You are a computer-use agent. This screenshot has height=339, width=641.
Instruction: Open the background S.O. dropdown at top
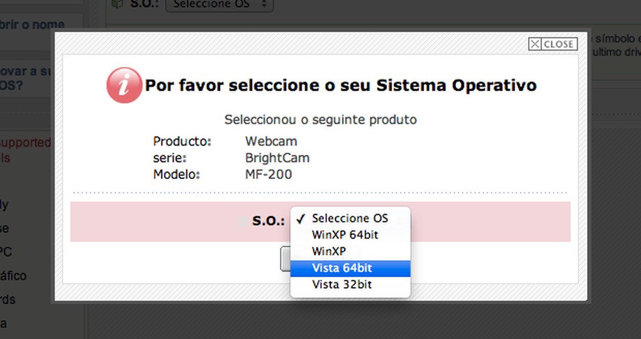click(x=219, y=5)
